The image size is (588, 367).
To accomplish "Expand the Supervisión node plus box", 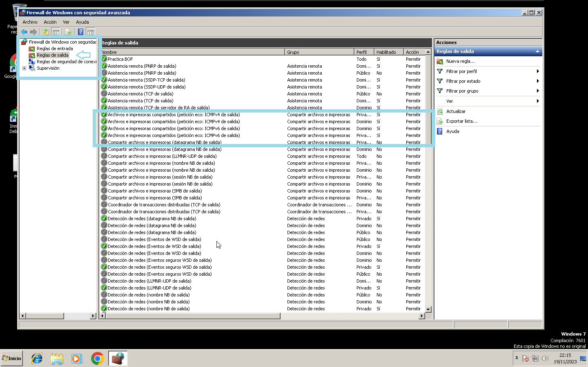I will [24, 68].
